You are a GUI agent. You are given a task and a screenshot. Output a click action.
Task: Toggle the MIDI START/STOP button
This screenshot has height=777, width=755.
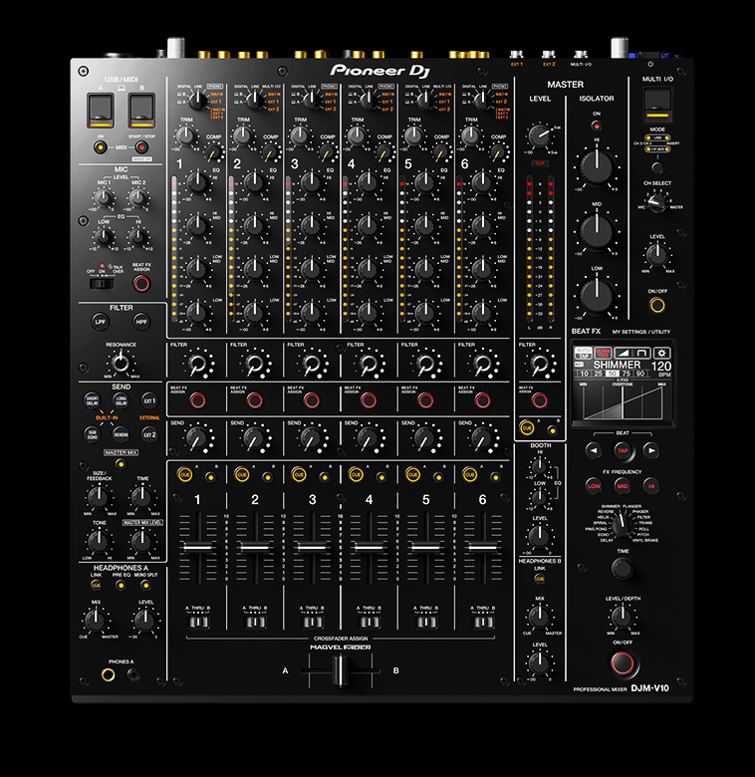[141, 147]
